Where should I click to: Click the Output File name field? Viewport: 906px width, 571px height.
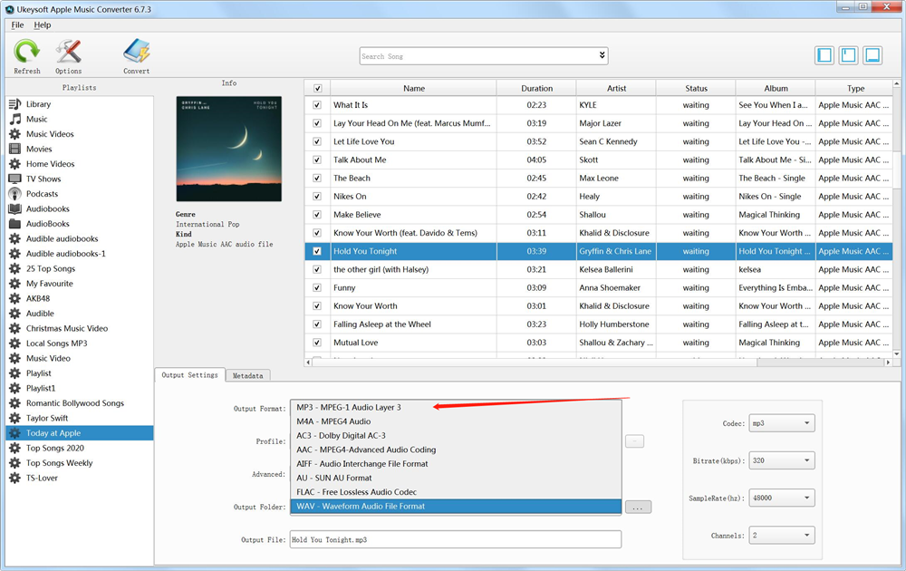456,540
